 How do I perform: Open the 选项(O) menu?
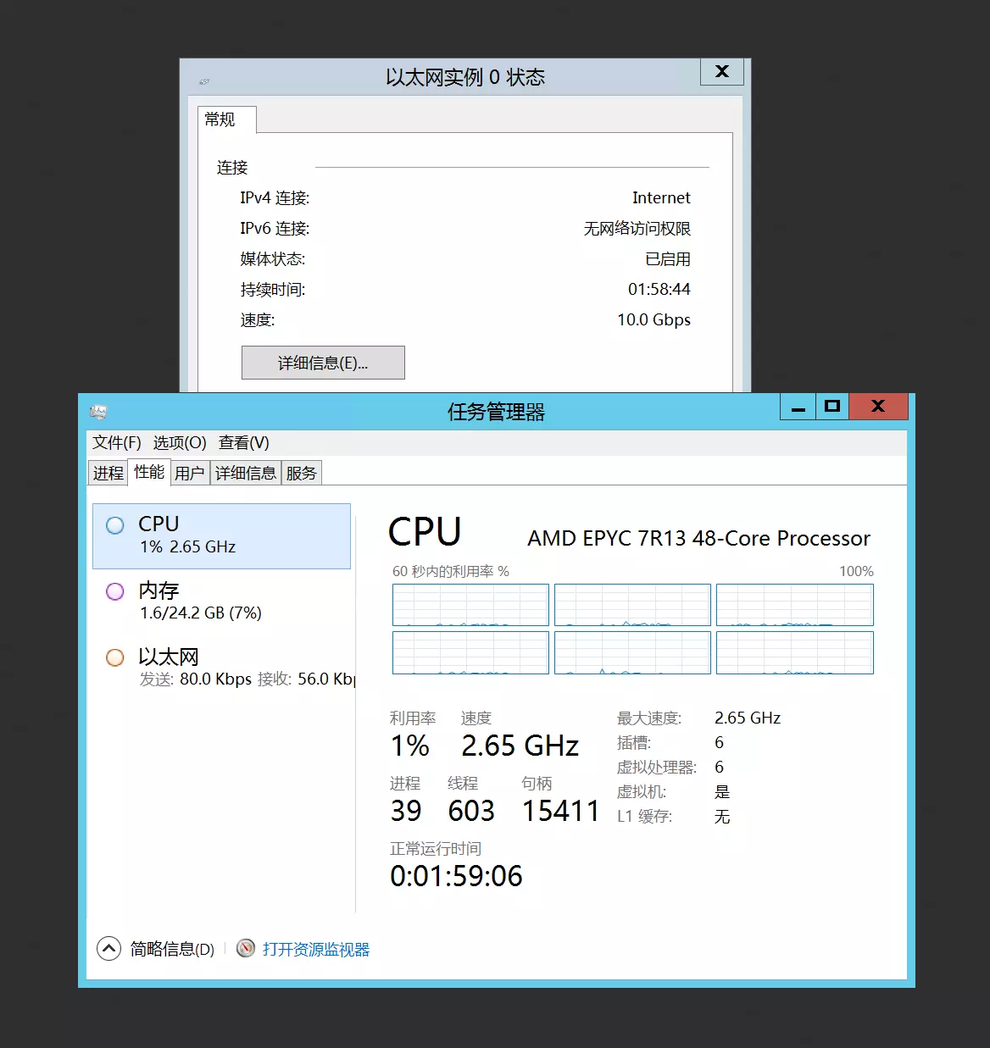(x=180, y=442)
